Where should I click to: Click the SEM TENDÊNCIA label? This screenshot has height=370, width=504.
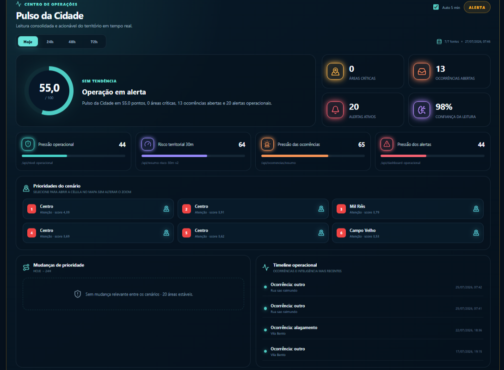point(99,81)
